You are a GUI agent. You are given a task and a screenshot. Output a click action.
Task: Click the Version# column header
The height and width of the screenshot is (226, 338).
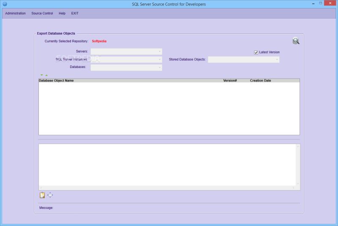coord(230,80)
